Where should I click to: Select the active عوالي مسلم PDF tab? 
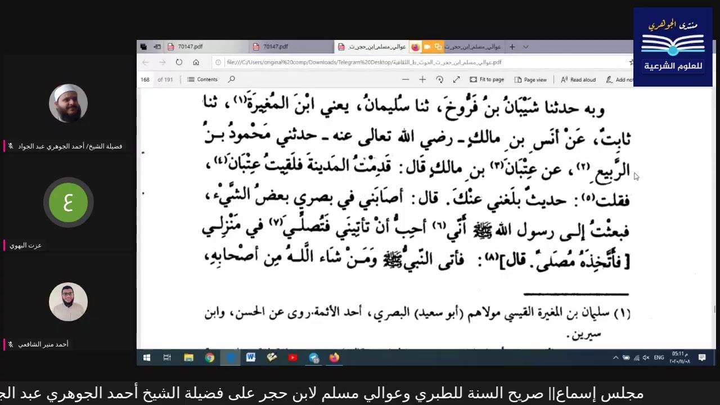click(372, 47)
